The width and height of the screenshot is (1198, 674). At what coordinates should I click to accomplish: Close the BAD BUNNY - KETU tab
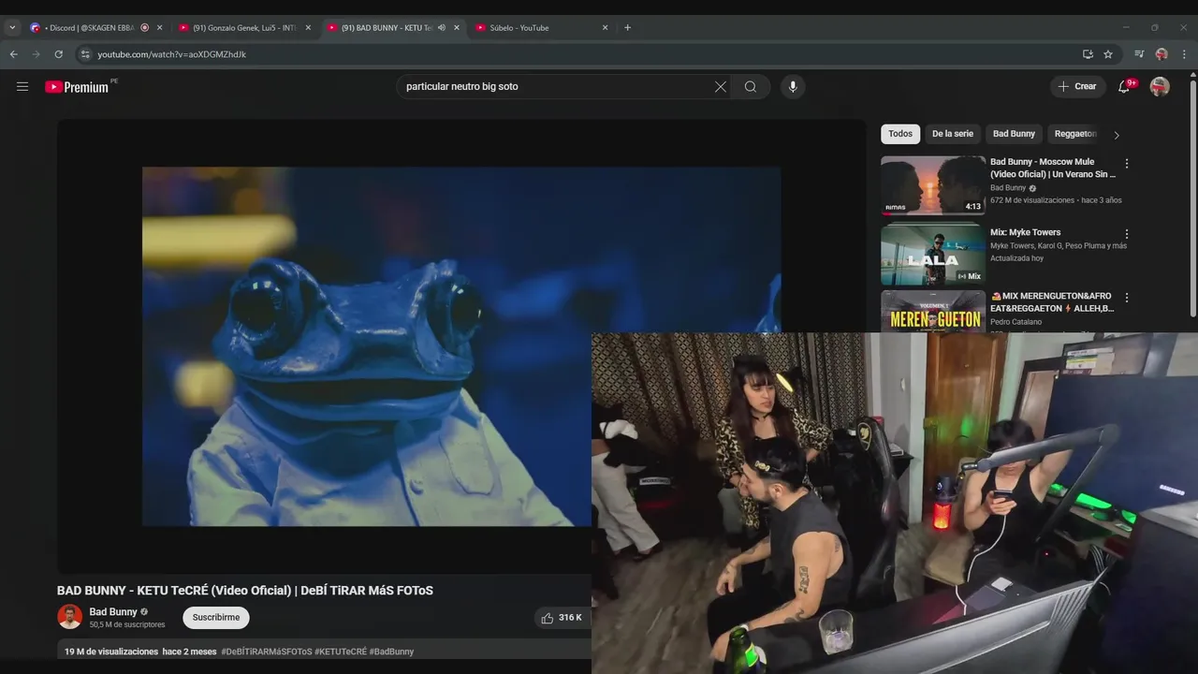click(457, 27)
